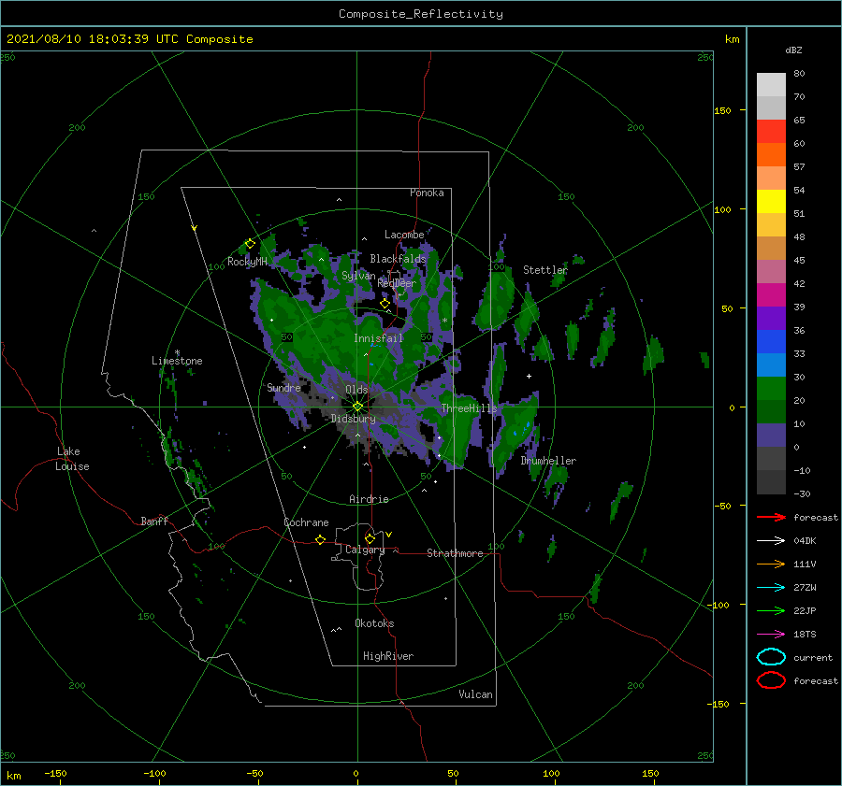Click the Airdrie town label
This screenshot has width=842, height=786.
(x=369, y=499)
